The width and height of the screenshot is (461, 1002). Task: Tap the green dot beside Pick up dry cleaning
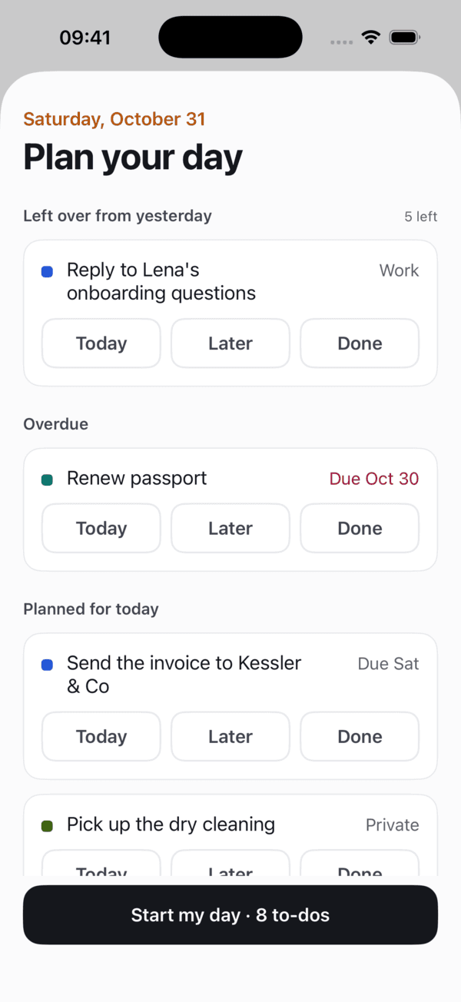tap(47, 826)
